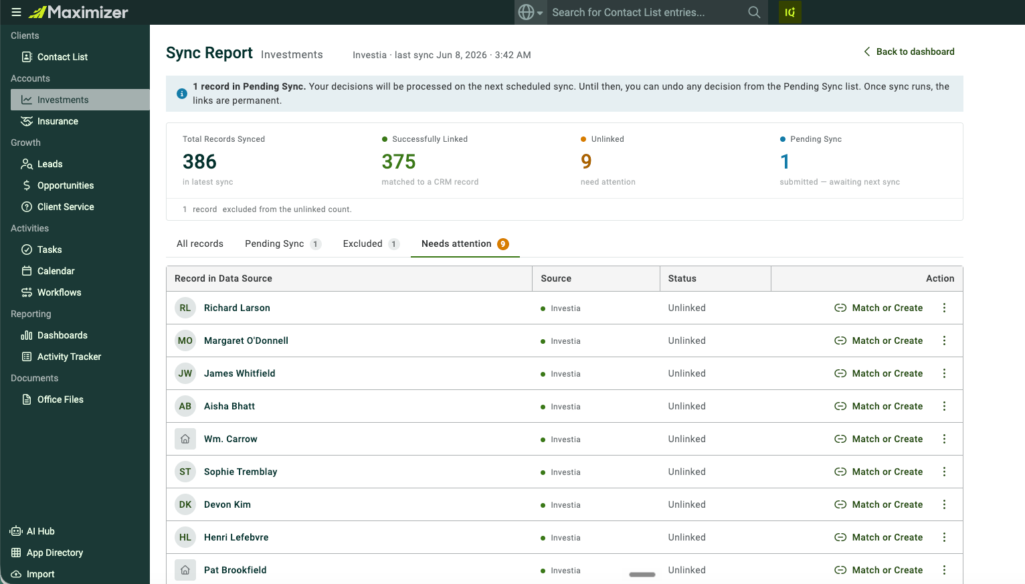Click Match or Create for Sophie Tremblay

pyautogui.click(x=878, y=472)
